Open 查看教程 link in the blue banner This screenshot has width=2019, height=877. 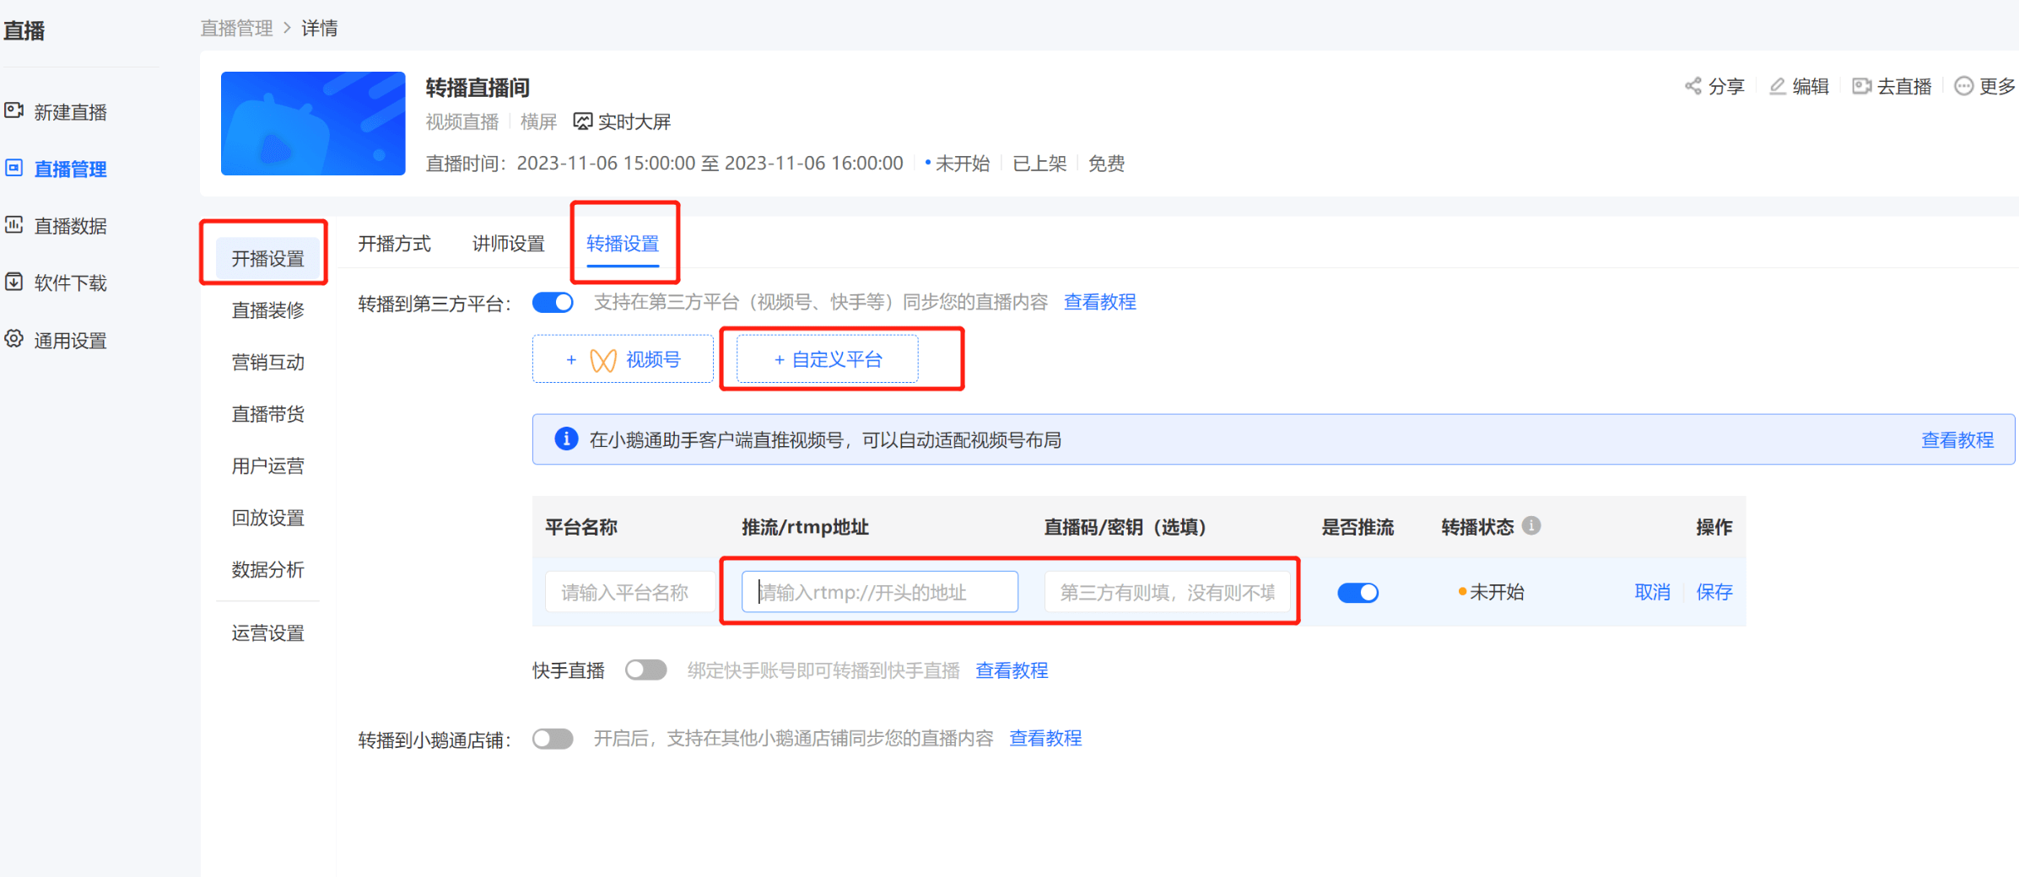point(1957,439)
